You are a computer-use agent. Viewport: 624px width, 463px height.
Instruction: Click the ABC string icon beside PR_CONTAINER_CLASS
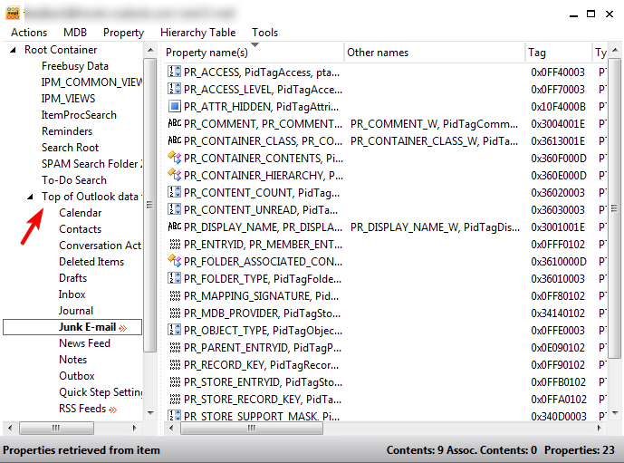click(x=174, y=140)
